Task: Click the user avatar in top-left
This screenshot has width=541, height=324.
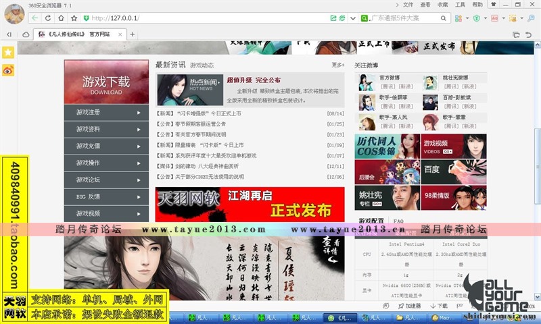Action: coord(14,13)
